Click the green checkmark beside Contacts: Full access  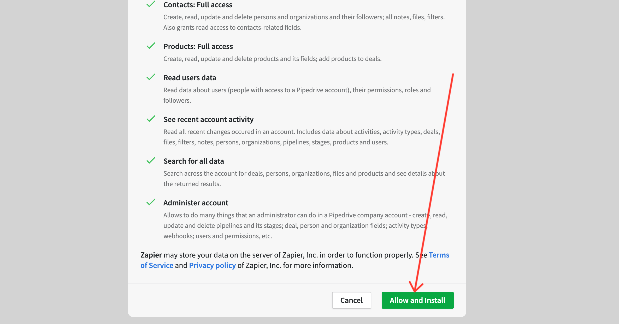[x=151, y=4]
